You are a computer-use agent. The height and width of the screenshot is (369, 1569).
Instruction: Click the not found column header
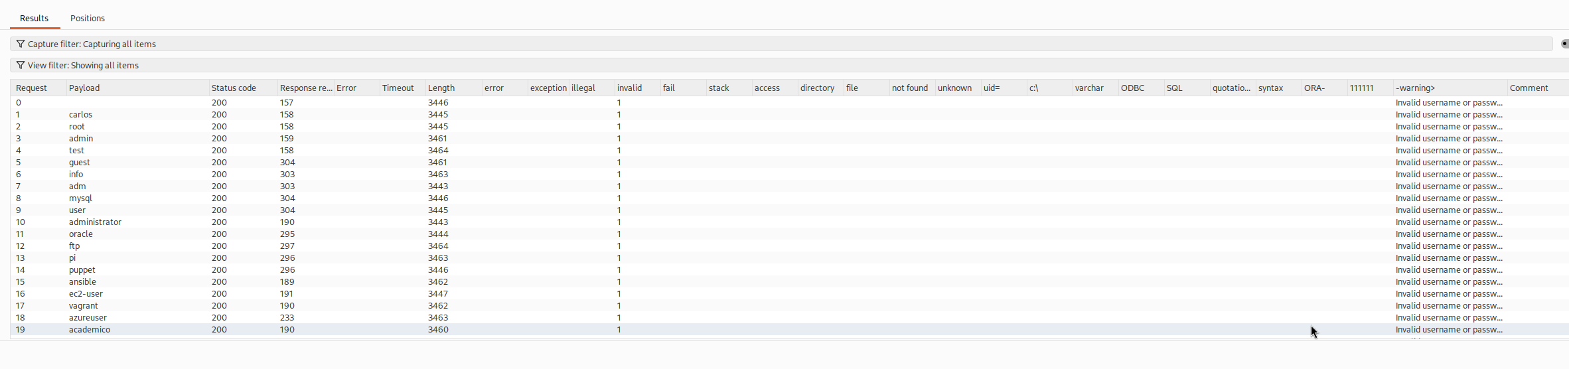[x=912, y=88]
